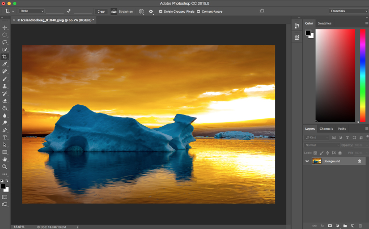Open crop overlay grid options
Image resolution: width=369 pixels, height=229 pixels.
[141, 11]
